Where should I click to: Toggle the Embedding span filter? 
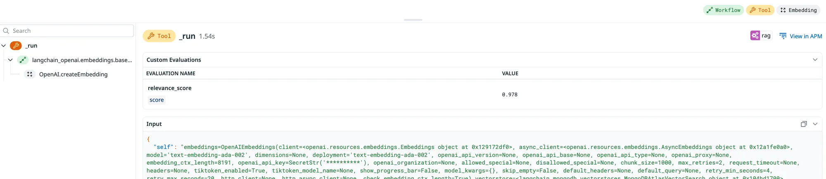tap(798, 10)
